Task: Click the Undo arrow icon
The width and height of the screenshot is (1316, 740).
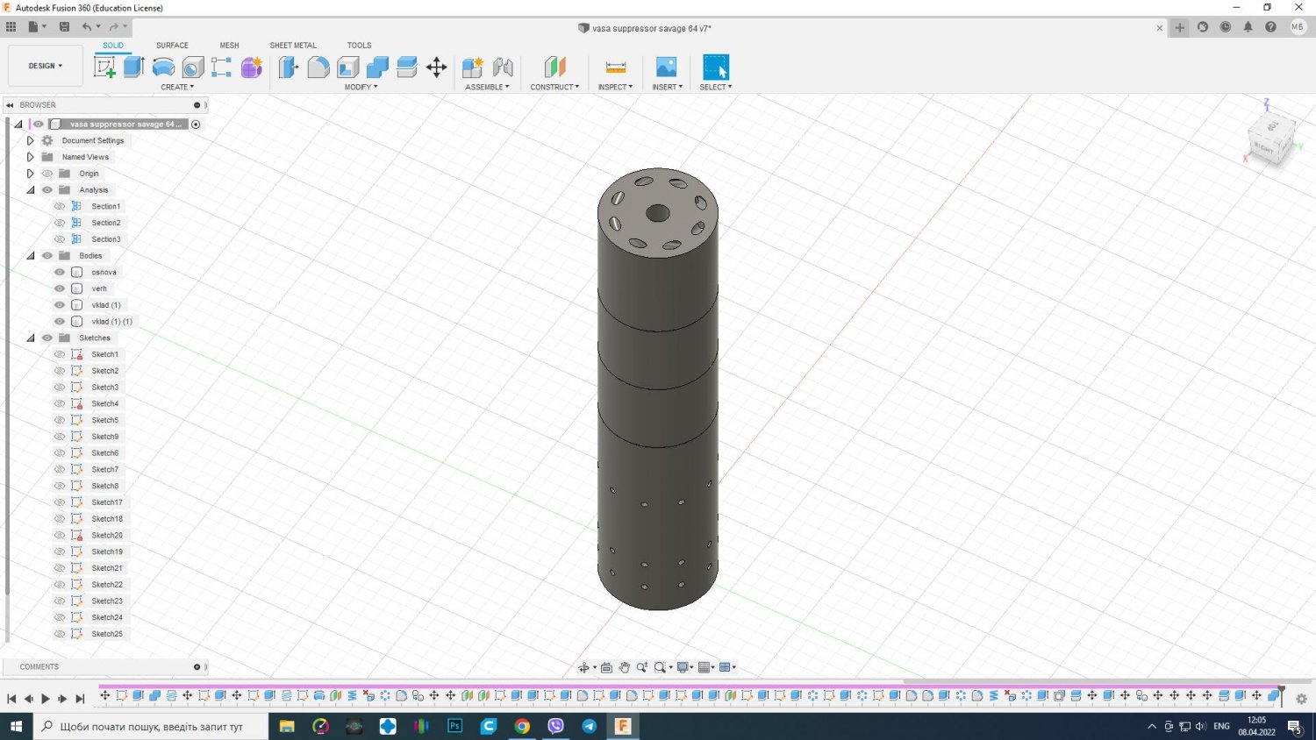Action: [86, 27]
